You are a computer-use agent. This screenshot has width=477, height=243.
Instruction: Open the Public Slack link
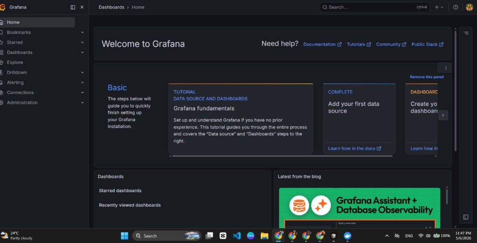(x=428, y=44)
